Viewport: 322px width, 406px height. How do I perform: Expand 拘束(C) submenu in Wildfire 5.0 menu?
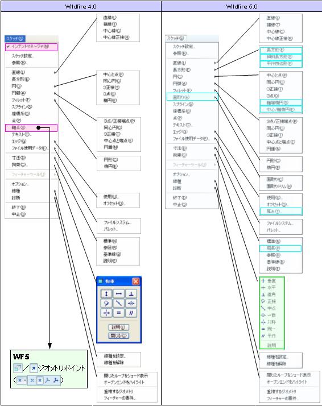192,155
